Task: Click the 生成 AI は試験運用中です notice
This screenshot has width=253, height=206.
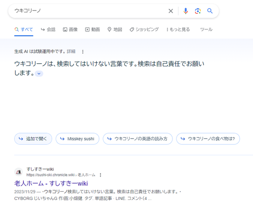Action: [x=40, y=51]
